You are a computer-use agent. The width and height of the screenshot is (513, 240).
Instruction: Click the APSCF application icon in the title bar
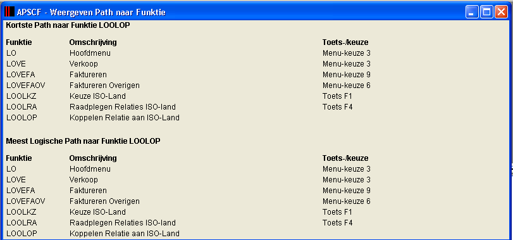point(9,12)
